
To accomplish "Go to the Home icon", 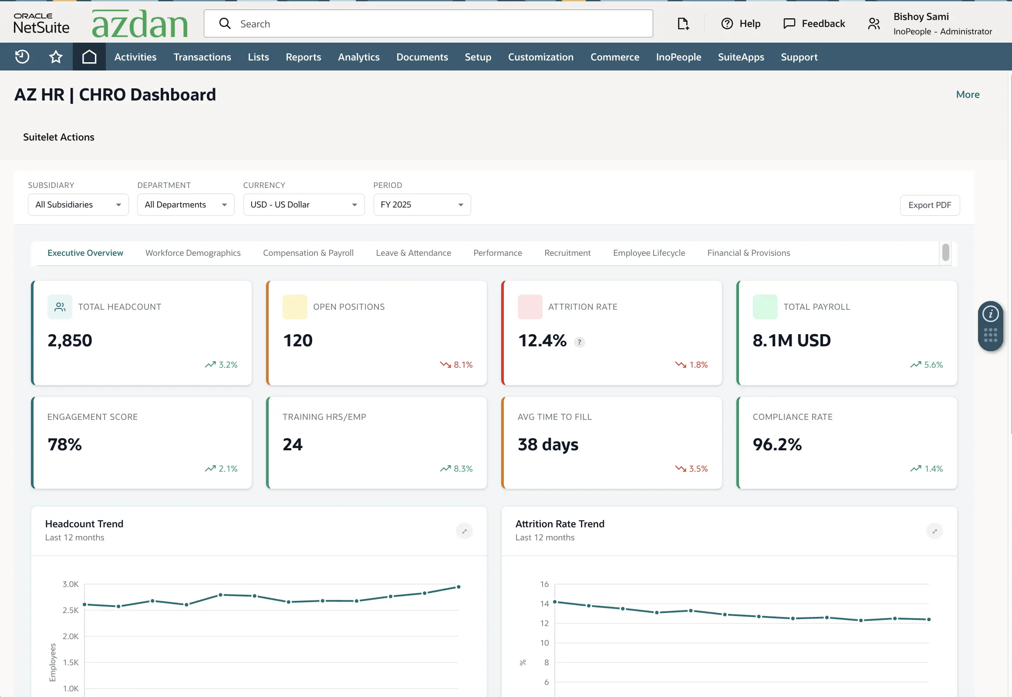I will click(x=89, y=57).
